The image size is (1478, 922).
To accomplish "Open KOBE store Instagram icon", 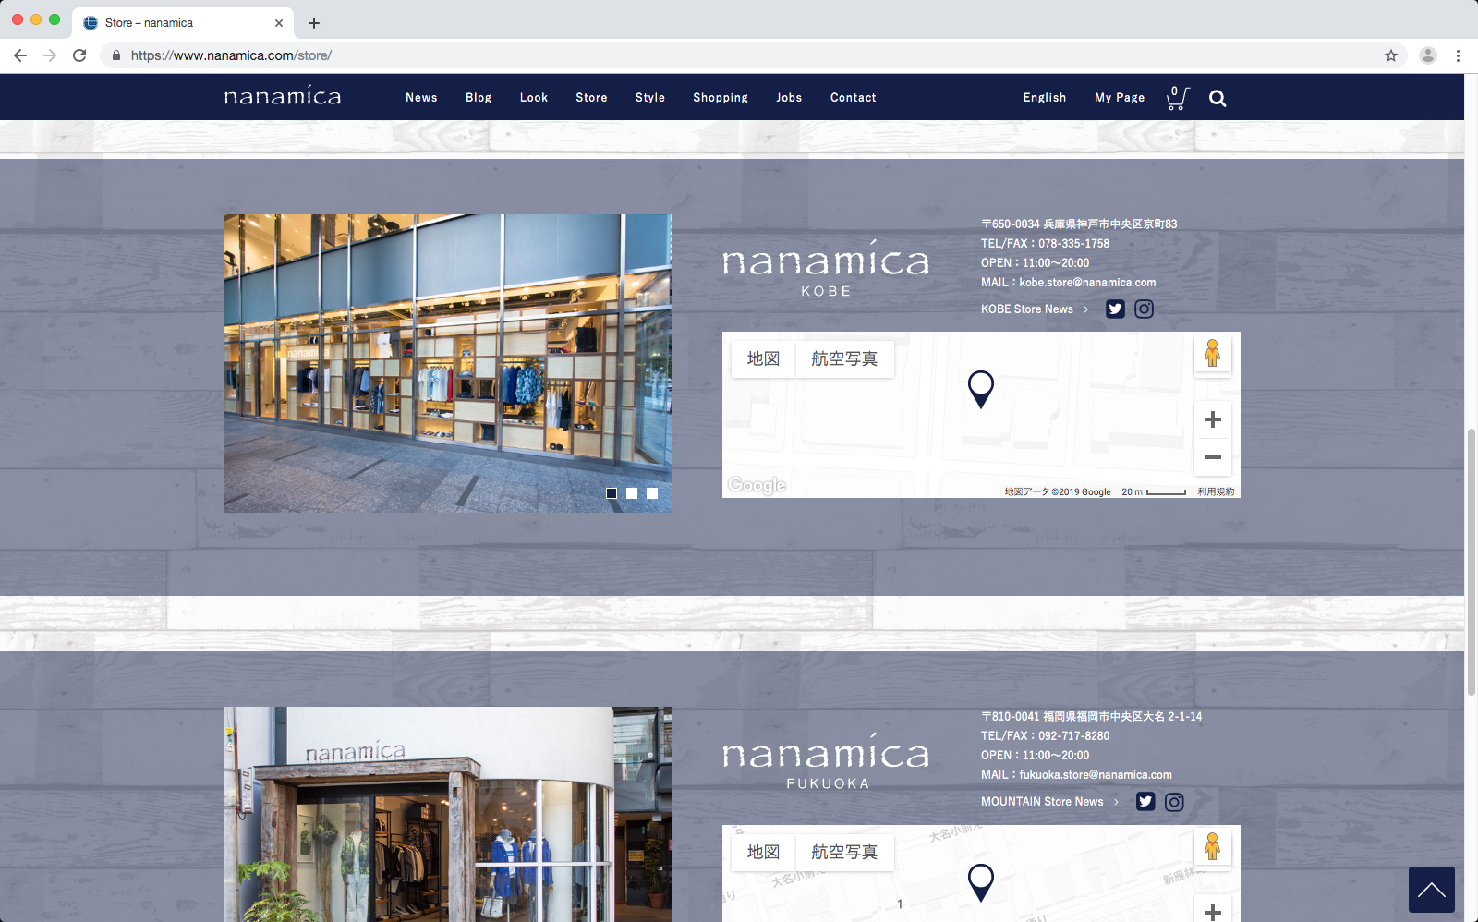I will click(1144, 309).
